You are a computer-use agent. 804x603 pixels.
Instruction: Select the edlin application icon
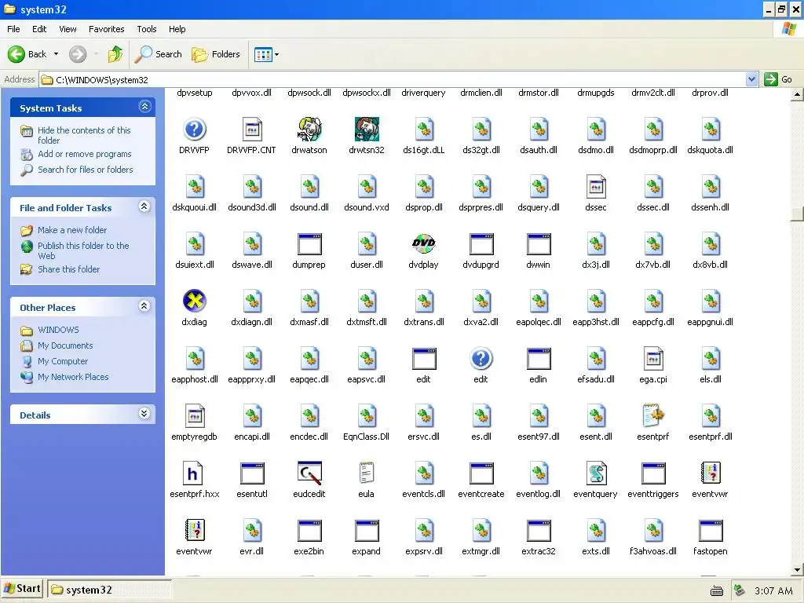coord(539,359)
